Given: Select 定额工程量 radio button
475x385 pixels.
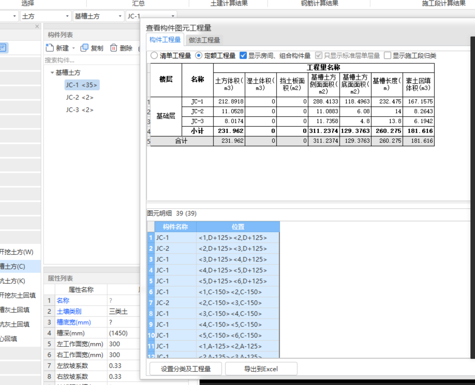Looking at the screenshot, I should [x=199, y=55].
